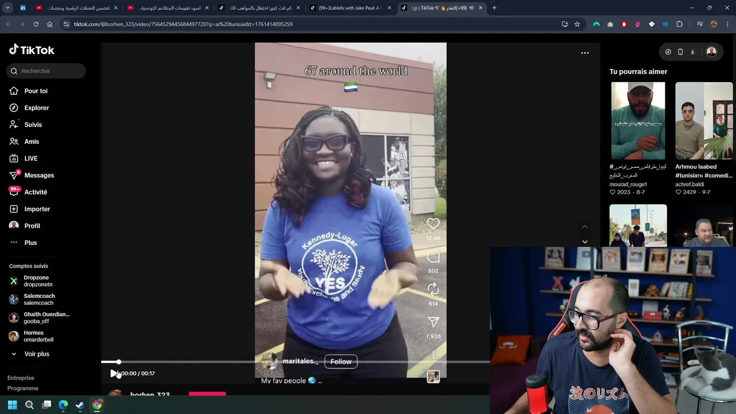Screen dimensions: 736x414
Task: Click Follow button next to maritales_
Action: 341,362
